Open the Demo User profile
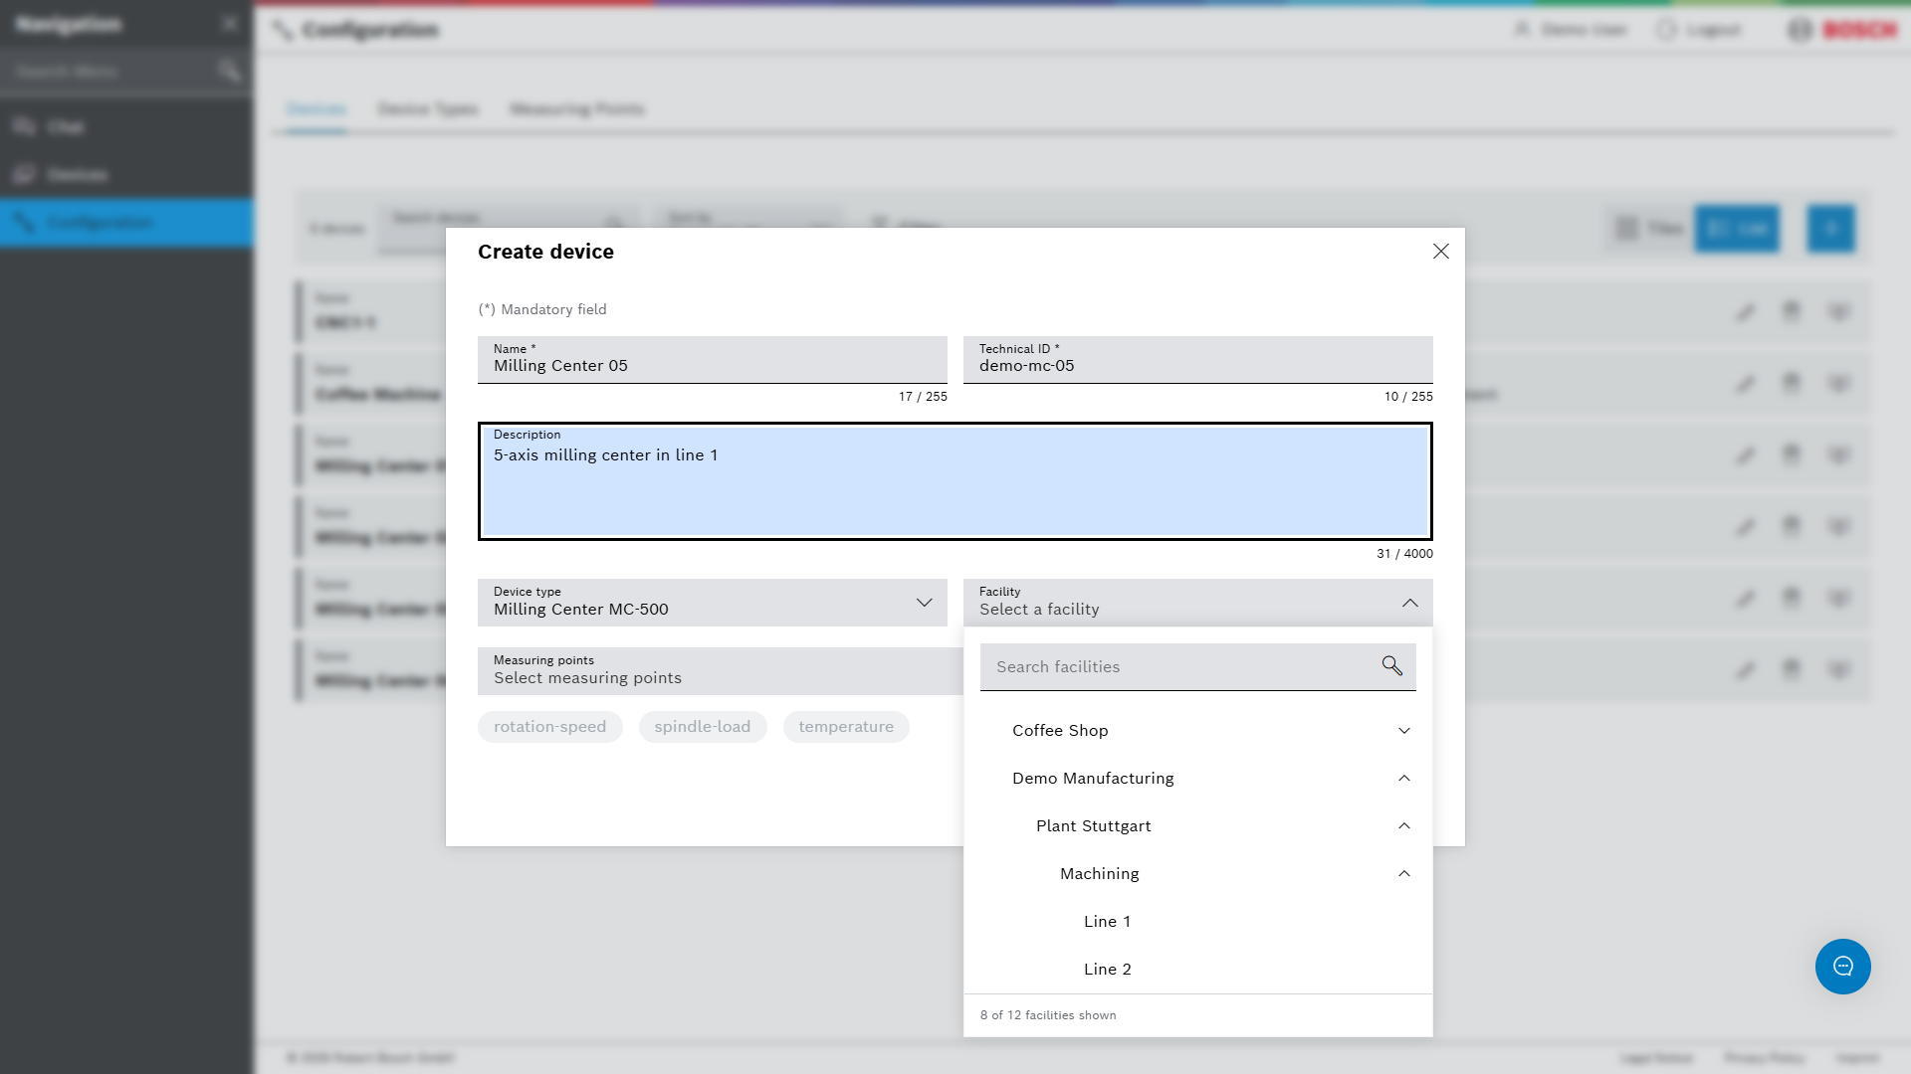Image resolution: width=1911 pixels, height=1074 pixels. point(1570,30)
